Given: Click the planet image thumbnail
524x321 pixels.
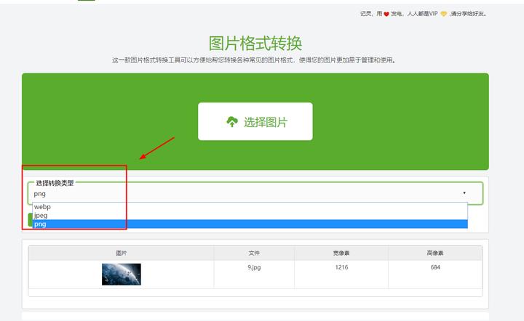Looking at the screenshot, I should pyautogui.click(x=122, y=275).
